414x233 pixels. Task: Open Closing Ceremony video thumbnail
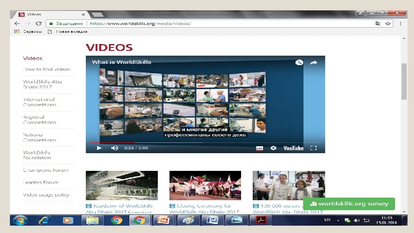pos(205,186)
